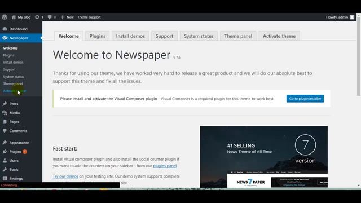Click the Pages icon in sidebar

[5, 122]
